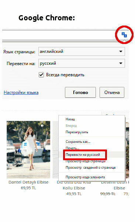Confirm translation with the Готово button
135x222 pixels.
[x=80, y=92]
